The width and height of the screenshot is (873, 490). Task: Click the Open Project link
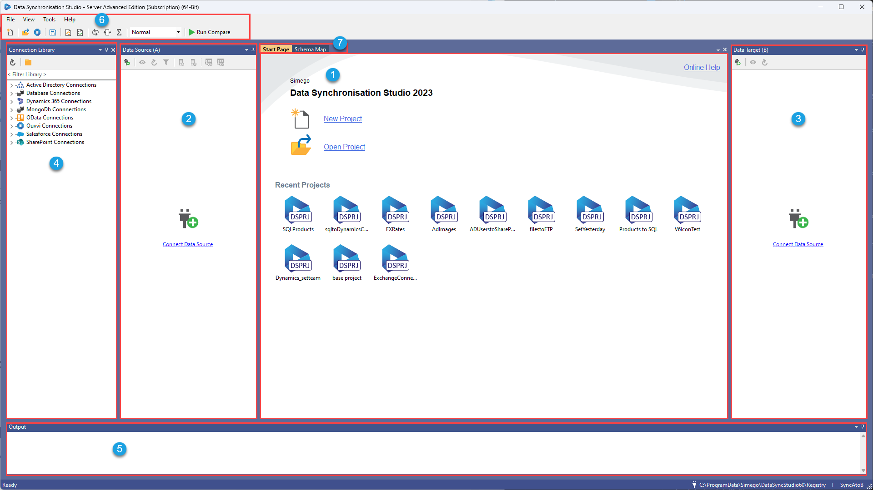[x=344, y=147]
